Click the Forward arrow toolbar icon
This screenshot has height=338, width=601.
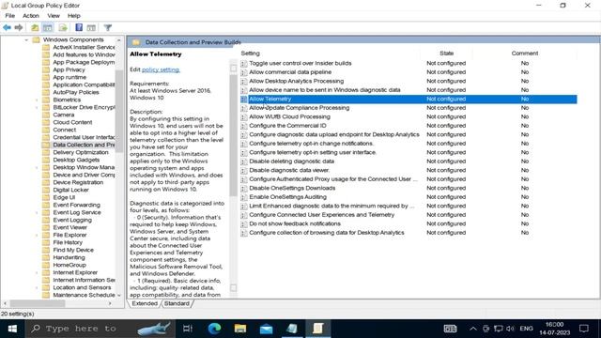click(x=19, y=27)
